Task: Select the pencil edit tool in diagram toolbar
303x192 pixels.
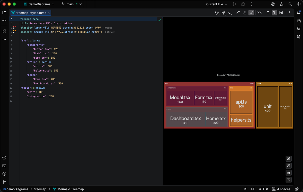Action: [x=238, y=12]
